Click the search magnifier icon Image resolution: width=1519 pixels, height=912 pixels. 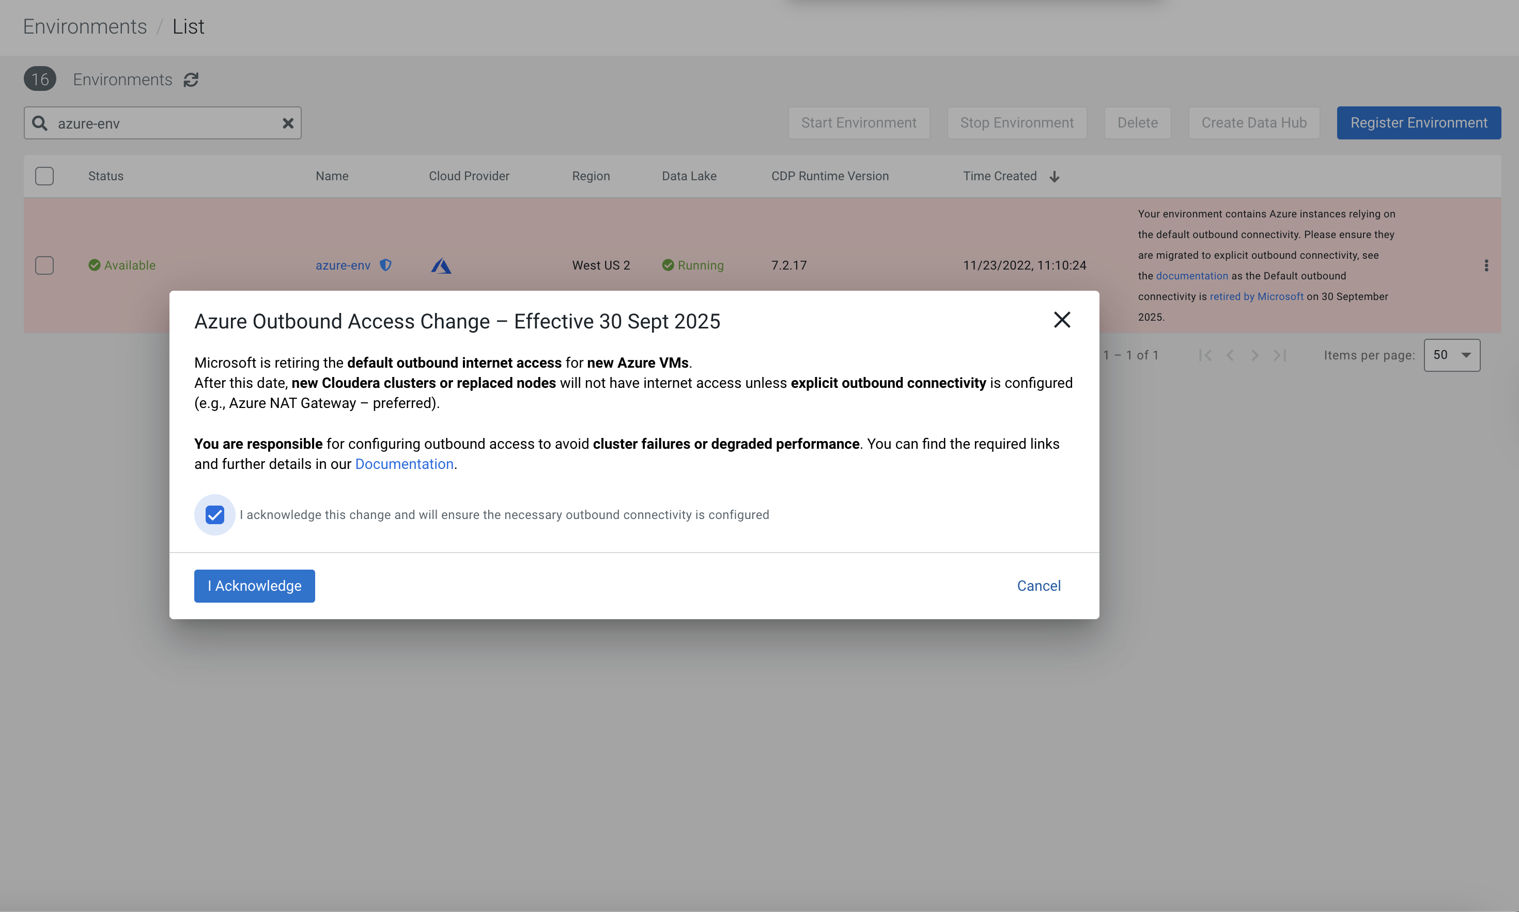coord(40,123)
